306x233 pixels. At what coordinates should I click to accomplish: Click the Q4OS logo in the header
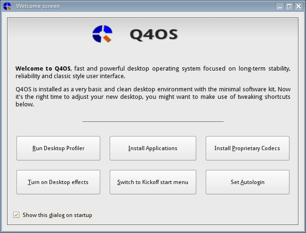[x=102, y=34]
